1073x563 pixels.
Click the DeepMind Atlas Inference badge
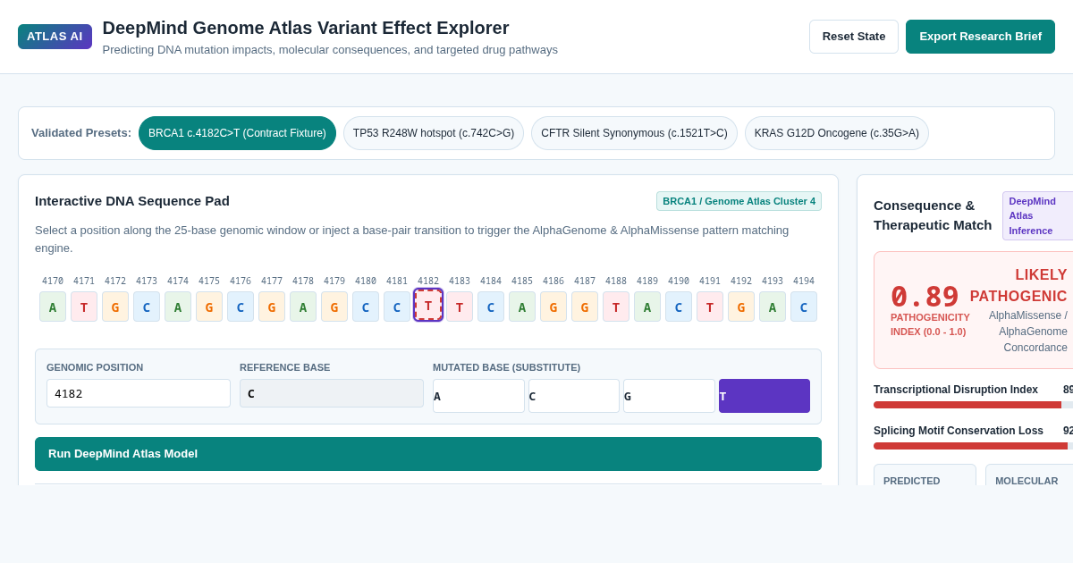[x=1037, y=215]
